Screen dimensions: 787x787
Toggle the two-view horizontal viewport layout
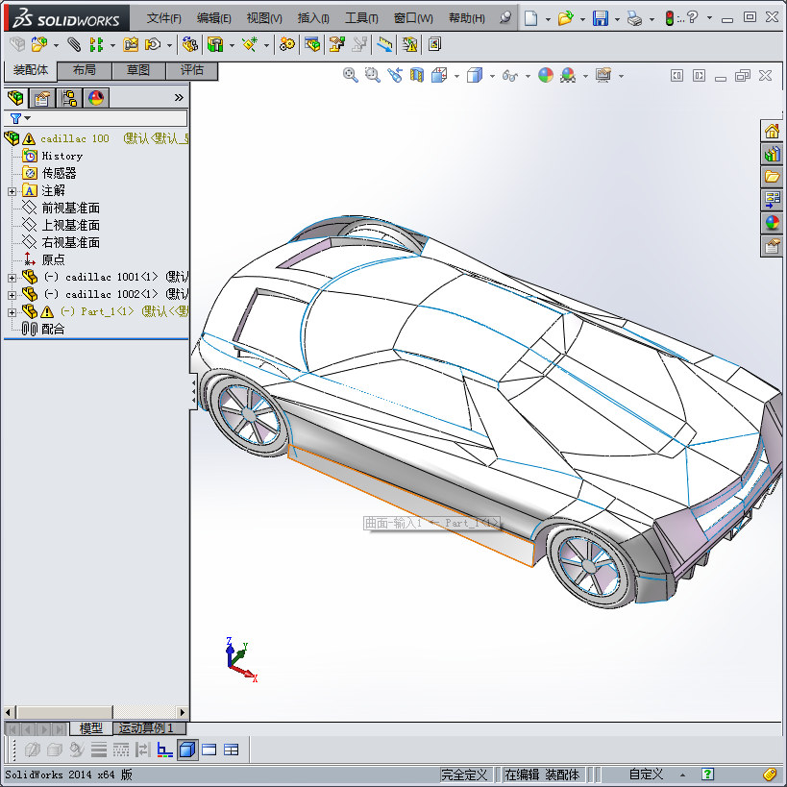point(209,750)
